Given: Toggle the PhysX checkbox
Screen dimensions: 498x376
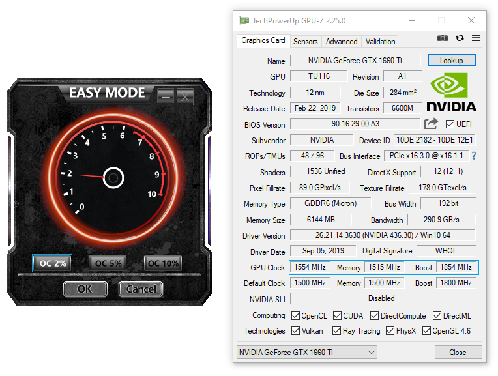Looking at the screenshot, I should click(390, 330).
